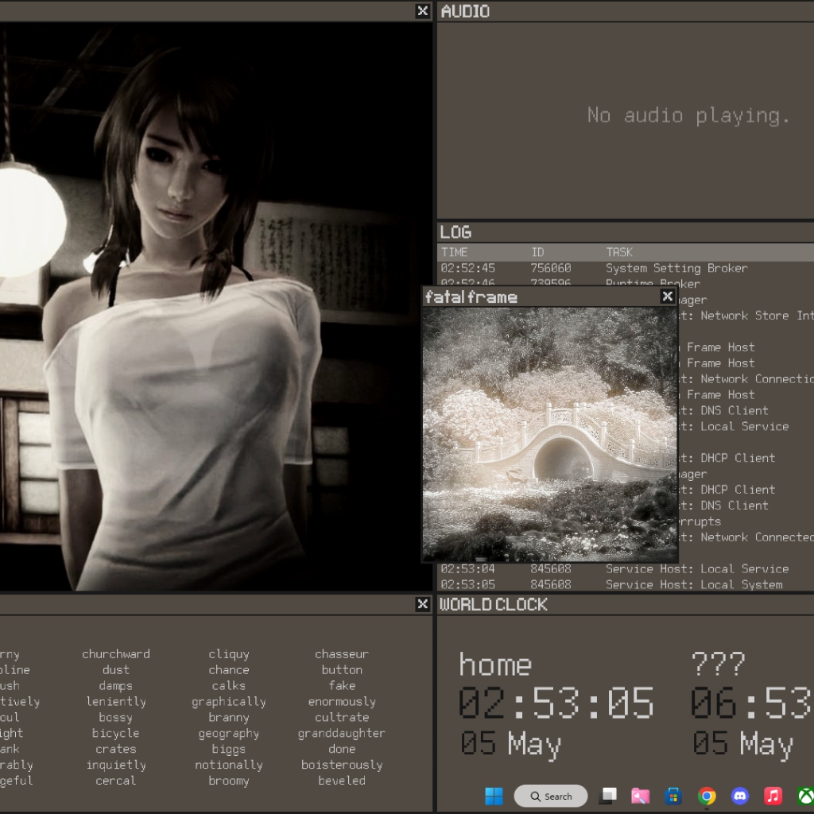
Task: Close the character image panel
Action: coord(423,11)
